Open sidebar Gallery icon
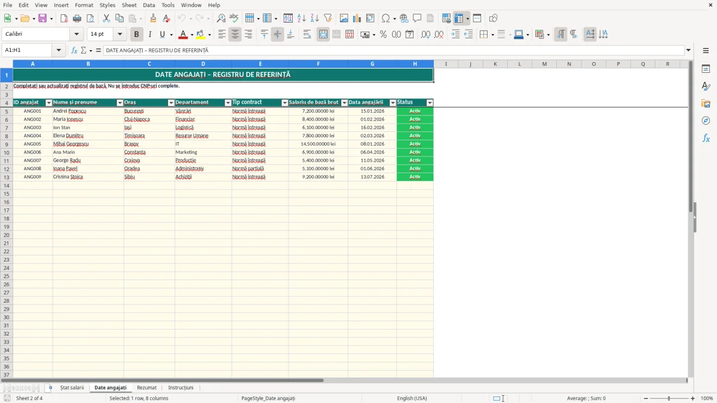This screenshot has height=403, width=717. [x=706, y=103]
